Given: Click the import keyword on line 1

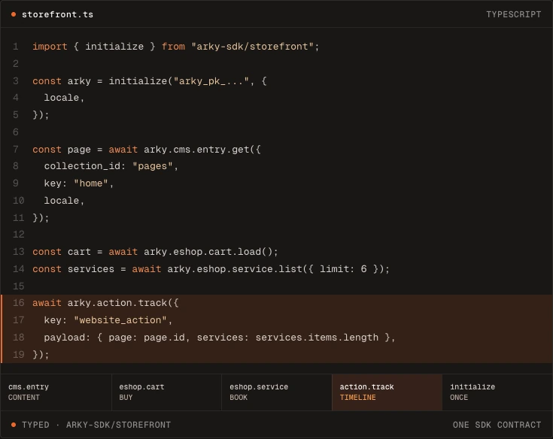Looking at the screenshot, I should tap(50, 47).
